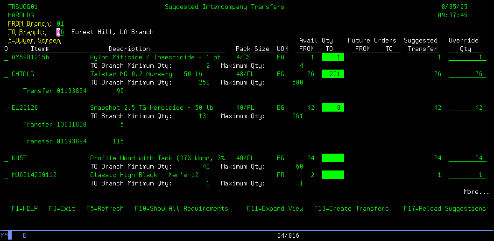Expand the view with F11=Expand View
Viewport: 494px width, 241px height.
tap(275, 209)
